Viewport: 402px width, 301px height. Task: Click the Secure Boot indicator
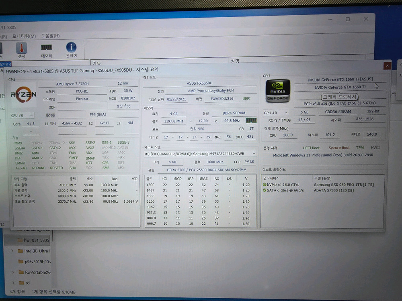pos(339,148)
